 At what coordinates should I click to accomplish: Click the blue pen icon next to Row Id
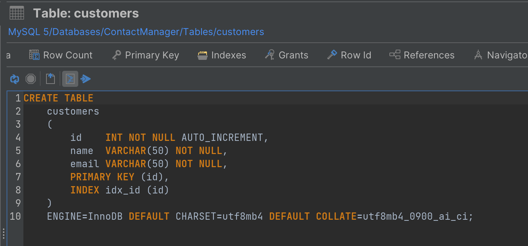coord(331,55)
